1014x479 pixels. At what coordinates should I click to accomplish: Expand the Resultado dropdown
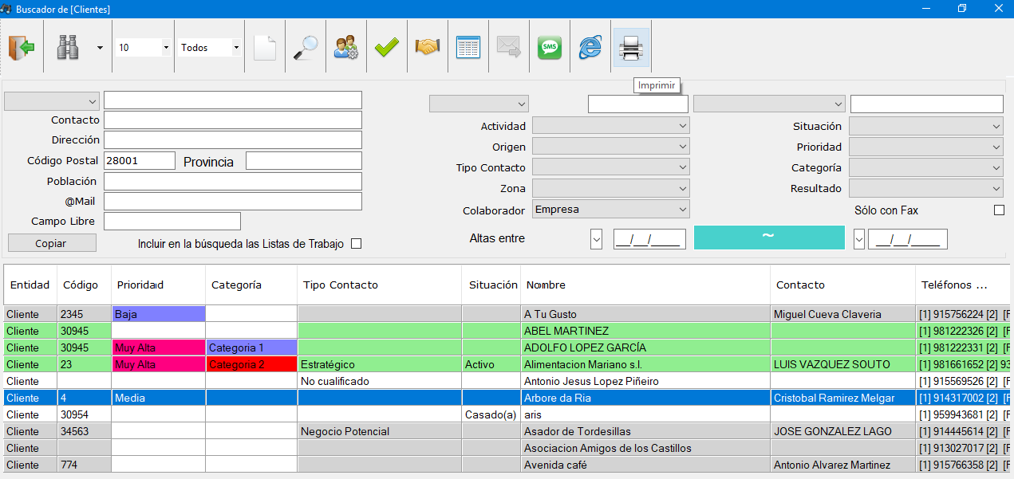click(x=925, y=188)
